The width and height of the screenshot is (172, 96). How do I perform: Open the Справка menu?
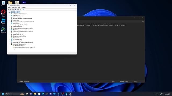[x=23, y=7]
